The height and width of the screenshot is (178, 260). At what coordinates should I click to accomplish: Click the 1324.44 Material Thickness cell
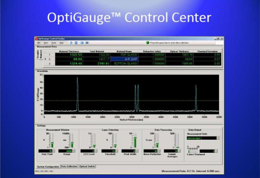click(x=69, y=64)
